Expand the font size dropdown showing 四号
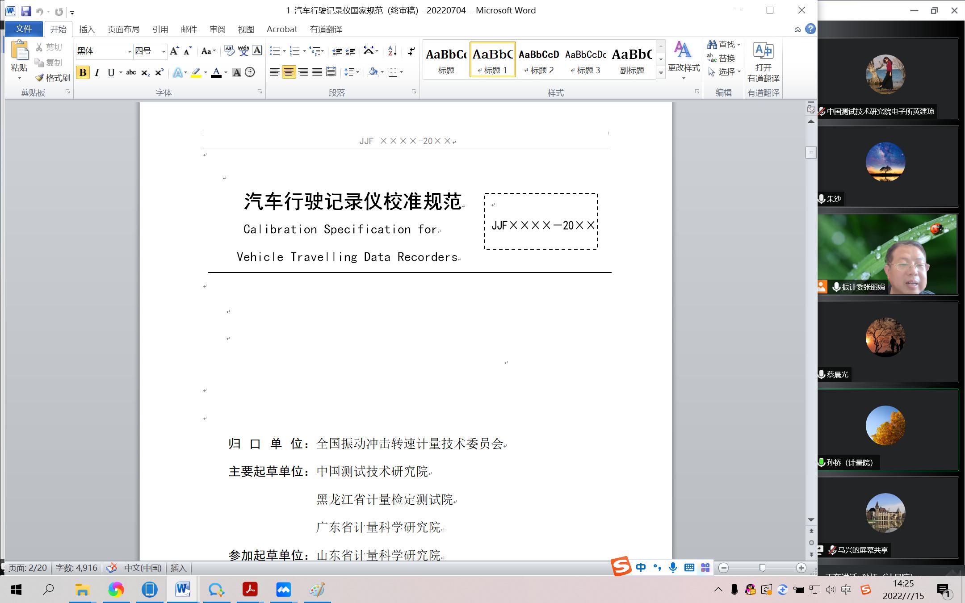 [x=164, y=51]
